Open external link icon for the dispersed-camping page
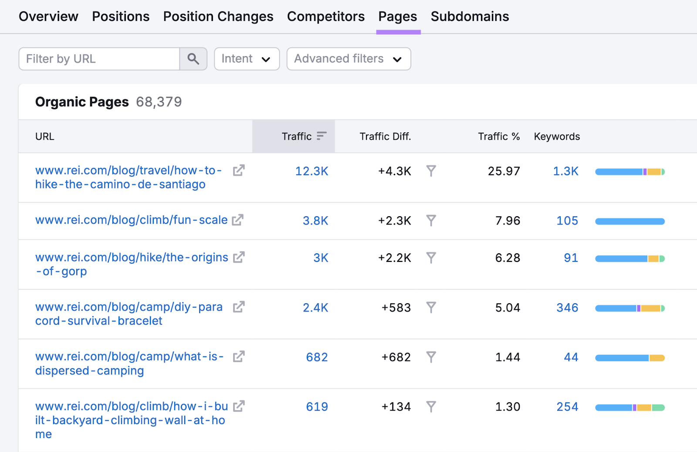The image size is (697, 452). [x=238, y=357]
